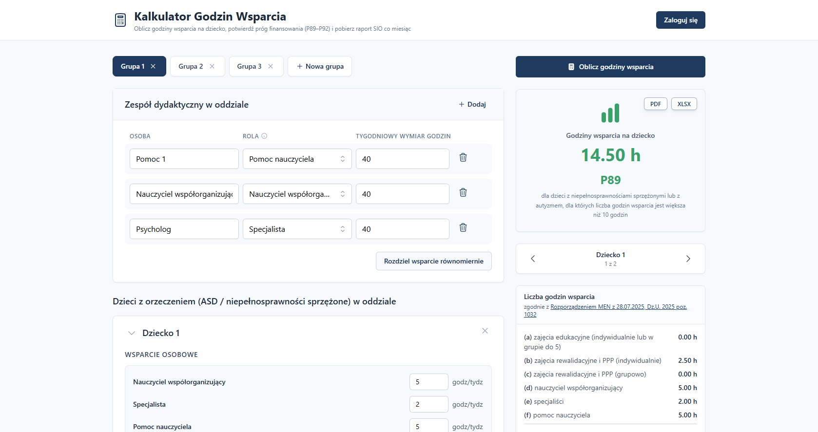Close the Grupa 3 tab with X
The width and height of the screenshot is (818, 432).
point(271,67)
